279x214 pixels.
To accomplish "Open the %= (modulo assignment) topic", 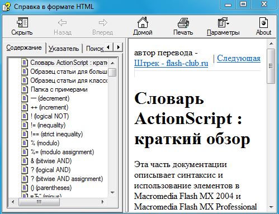I will (62, 152).
